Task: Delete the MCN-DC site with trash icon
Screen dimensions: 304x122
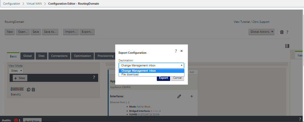Action: click(x=33, y=90)
